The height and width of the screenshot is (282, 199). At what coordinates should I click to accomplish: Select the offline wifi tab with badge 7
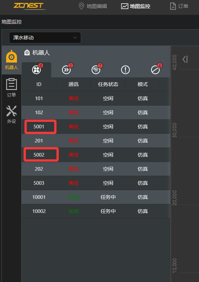pyautogui.click(x=96, y=70)
